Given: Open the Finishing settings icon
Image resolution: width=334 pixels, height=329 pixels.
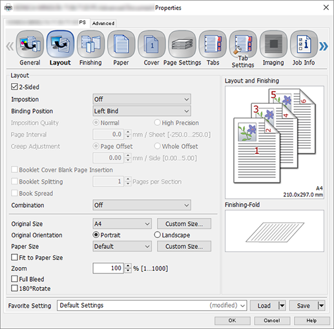Looking at the screenshot, I should point(90,45).
